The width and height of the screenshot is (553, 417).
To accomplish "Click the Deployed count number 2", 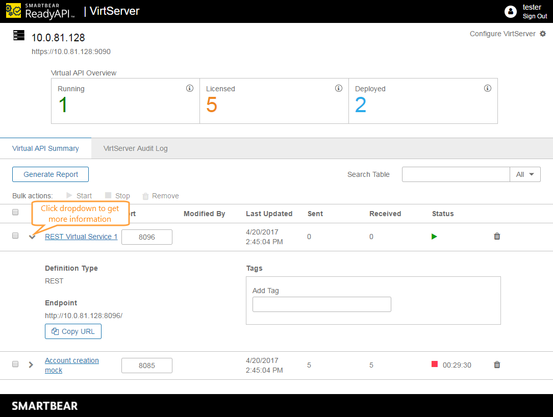I will tap(361, 105).
